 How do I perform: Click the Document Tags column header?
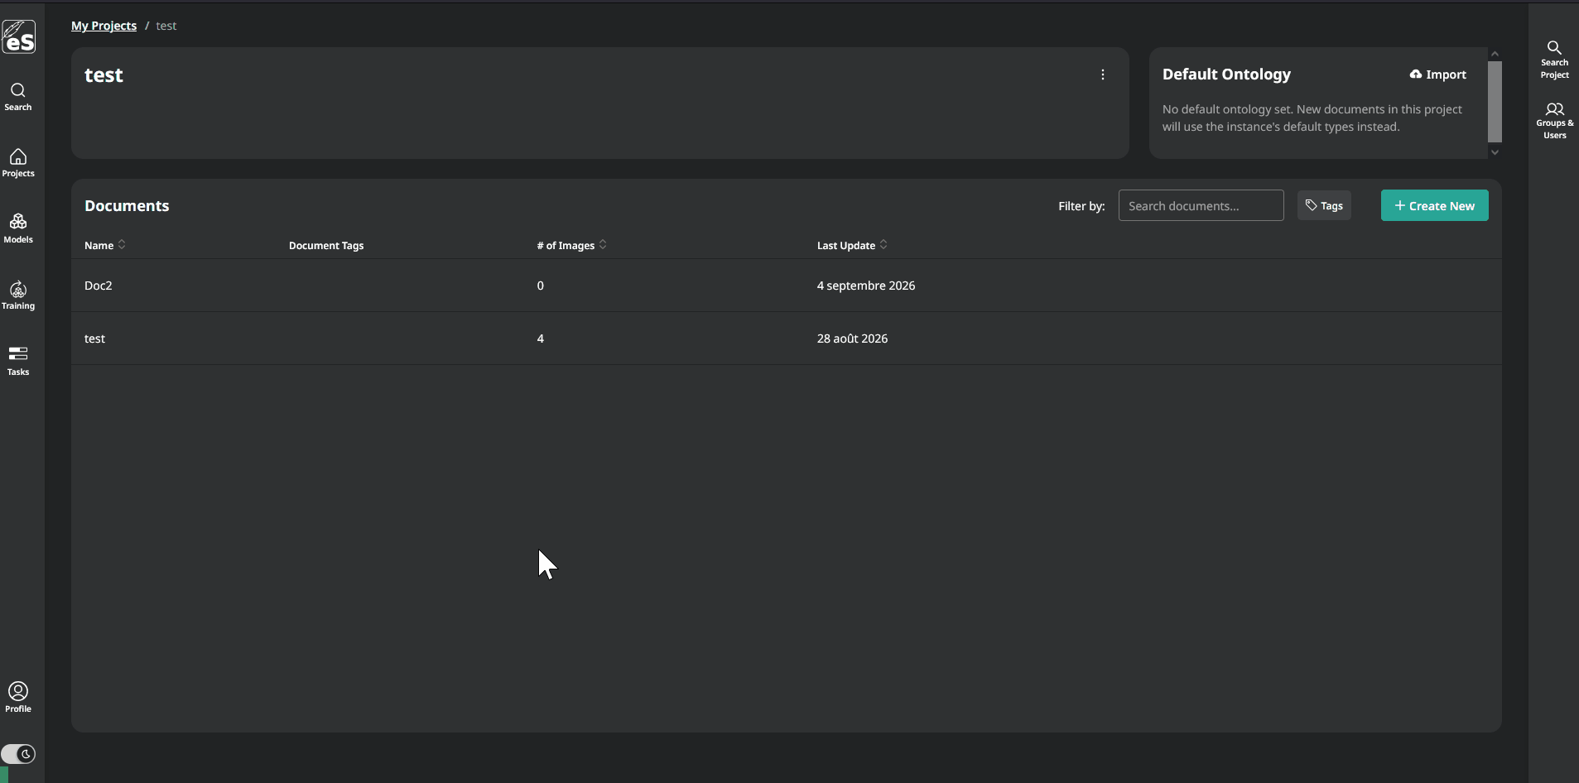[x=326, y=245]
